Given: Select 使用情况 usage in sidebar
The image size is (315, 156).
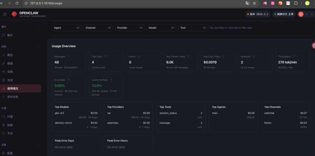Looking at the screenshot, I should tap(21, 88).
